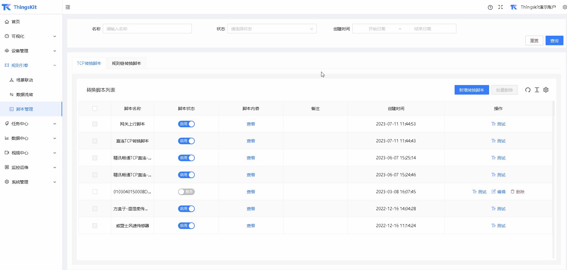Open the help question mark icon
This screenshot has width=567, height=270.
point(490,7)
